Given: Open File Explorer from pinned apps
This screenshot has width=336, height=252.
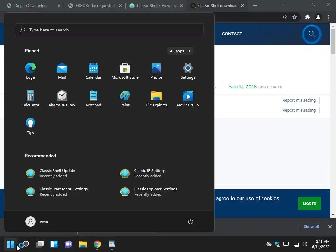Looking at the screenshot, I should (157, 99).
